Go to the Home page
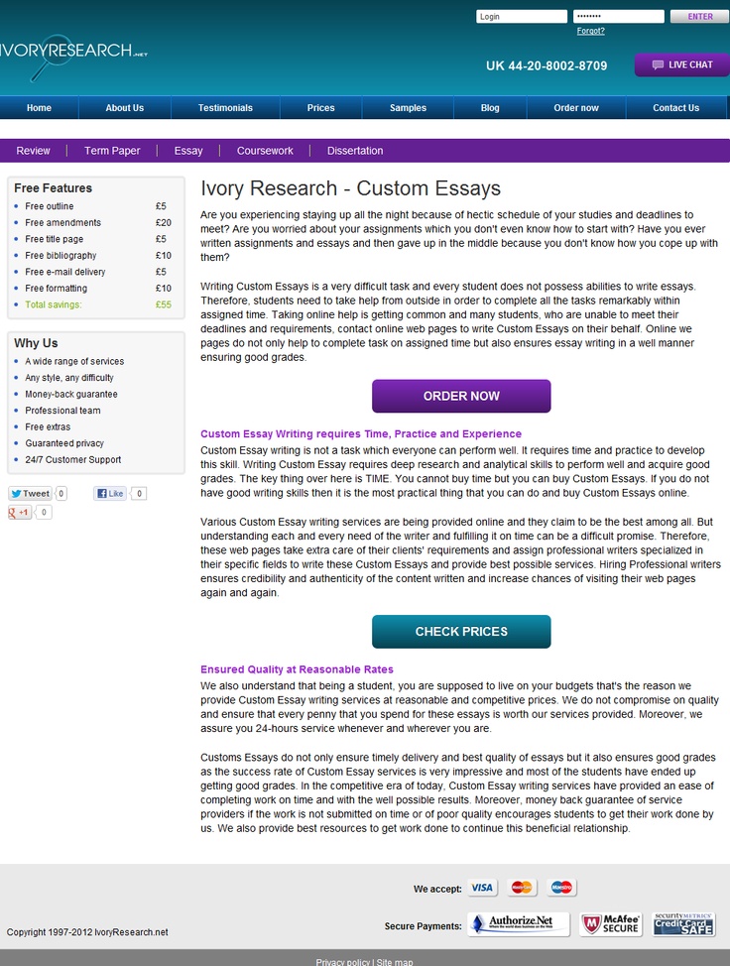The width and height of the screenshot is (730, 966). coord(39,108)
